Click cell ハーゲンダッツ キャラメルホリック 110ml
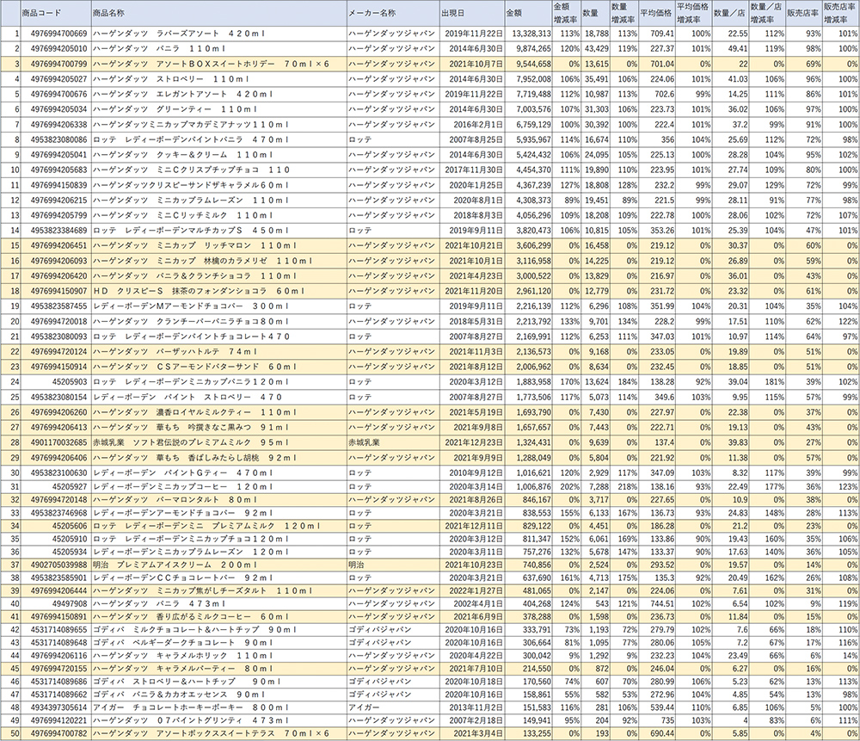 coord(218,656)
